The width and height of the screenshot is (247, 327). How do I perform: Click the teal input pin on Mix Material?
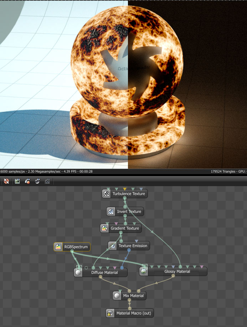(x=120, y=291)
